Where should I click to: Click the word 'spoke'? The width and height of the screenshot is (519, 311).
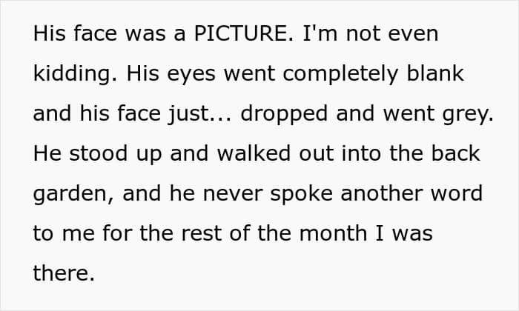coord(301,194)
